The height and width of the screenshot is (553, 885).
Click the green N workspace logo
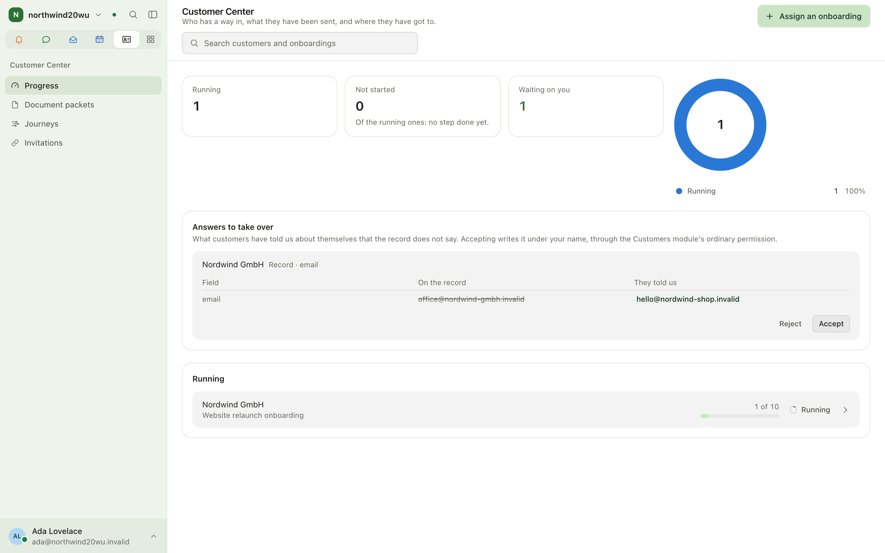[16, 15]
